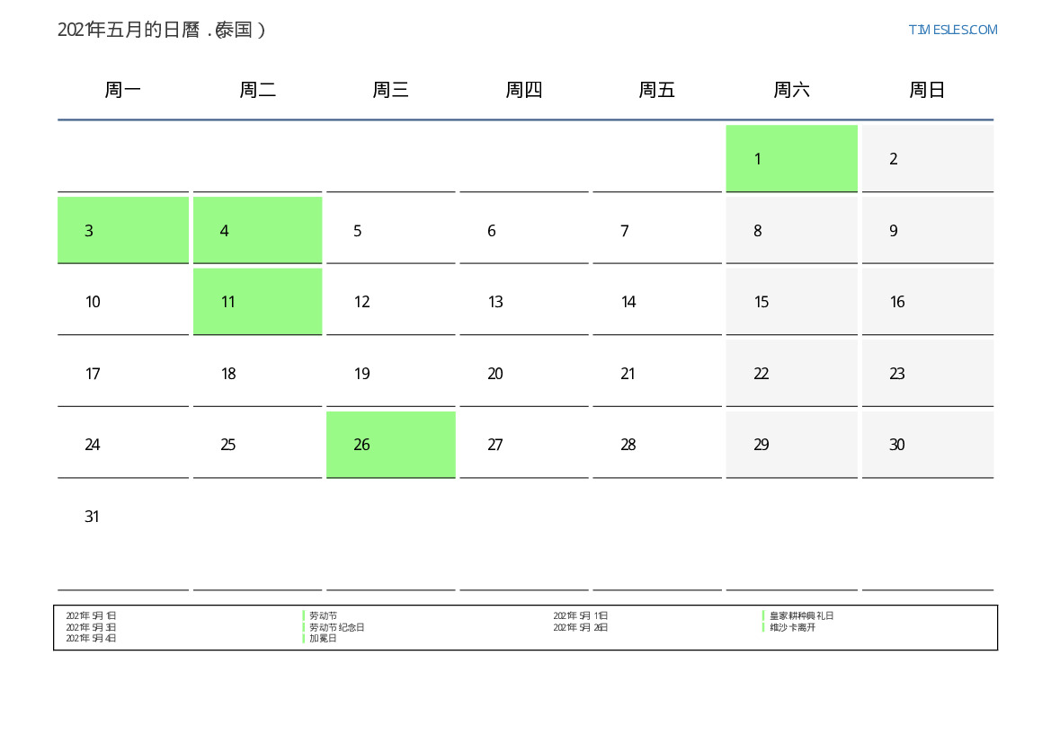Image resolution: width=1051 pixels, height=743 pixels.
Task: Open the TIMESLES.COM link
Action: (952, 30)
